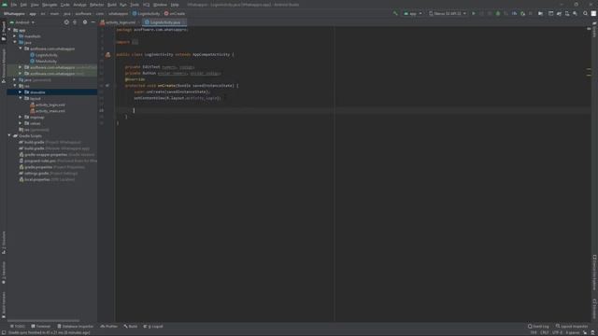This screenshot has width=598, height=336.
Task: Open the Help menu
Action: (175, 5)
